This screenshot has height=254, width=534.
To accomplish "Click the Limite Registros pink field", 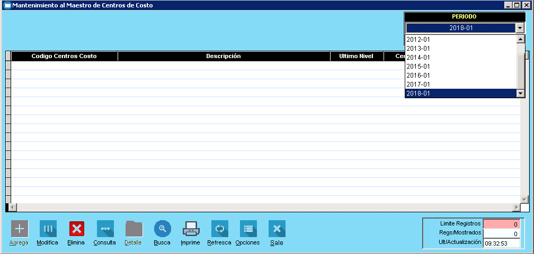I will click(502, 224).
